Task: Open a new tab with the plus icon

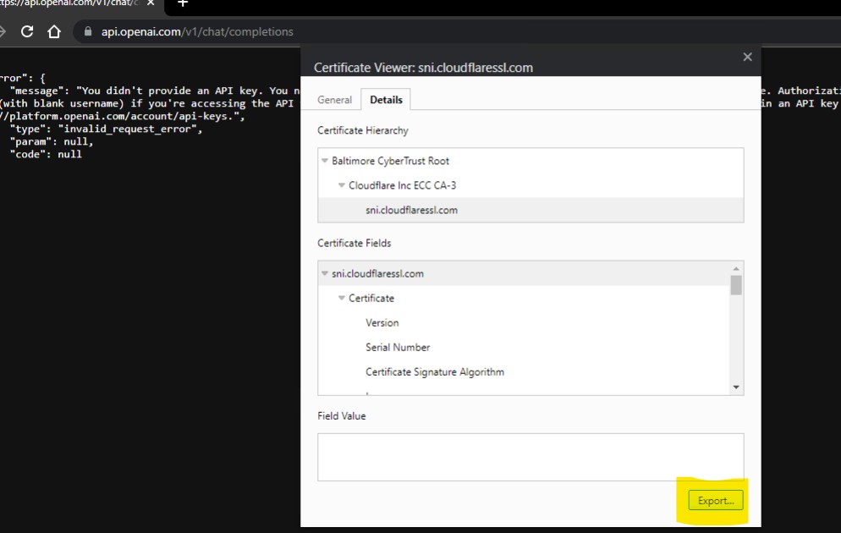Action: tap(182, 3)
